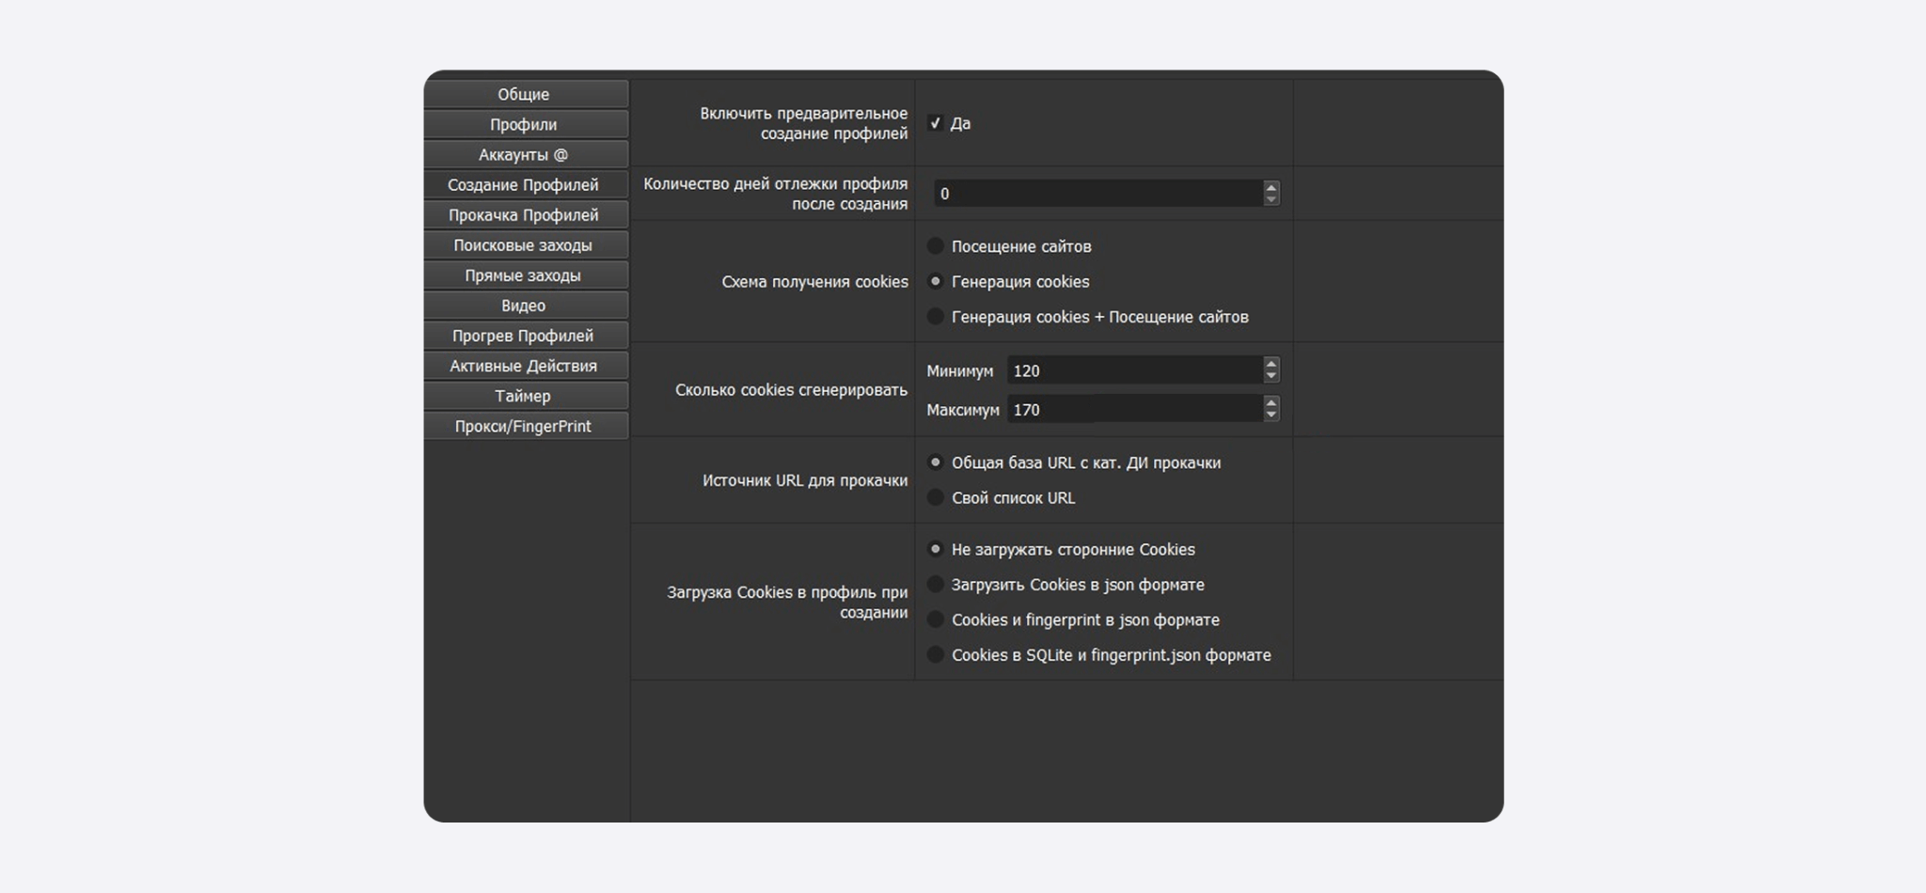The image size is (1926, 893).
Task: Decrease the Максимум cookies value
Action: click(1271, 415)
